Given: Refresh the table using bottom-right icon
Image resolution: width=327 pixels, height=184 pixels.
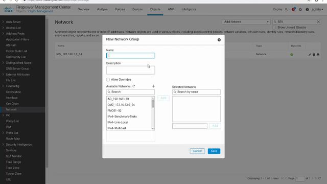Looking at the screenshot, I should pos(319,178).
